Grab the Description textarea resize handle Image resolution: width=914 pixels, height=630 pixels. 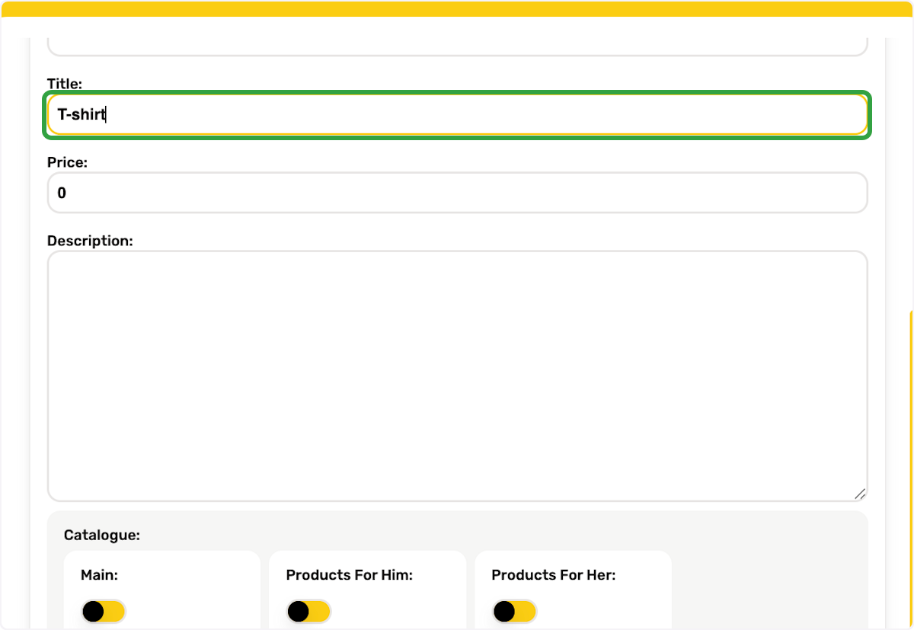click(860, 494)
